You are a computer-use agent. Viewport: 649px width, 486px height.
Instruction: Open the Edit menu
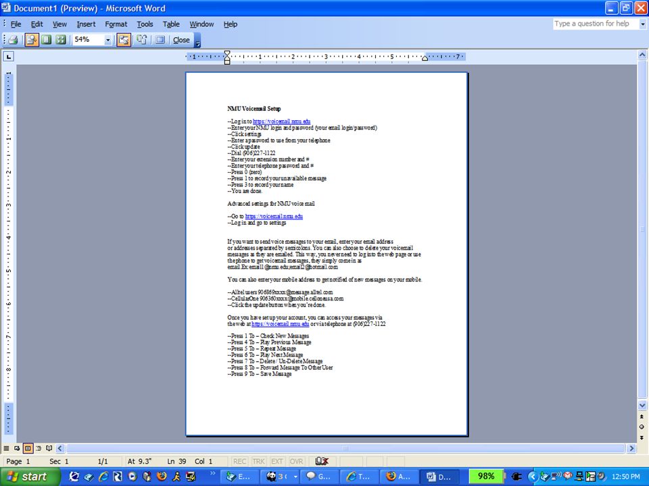coord(37,24)
